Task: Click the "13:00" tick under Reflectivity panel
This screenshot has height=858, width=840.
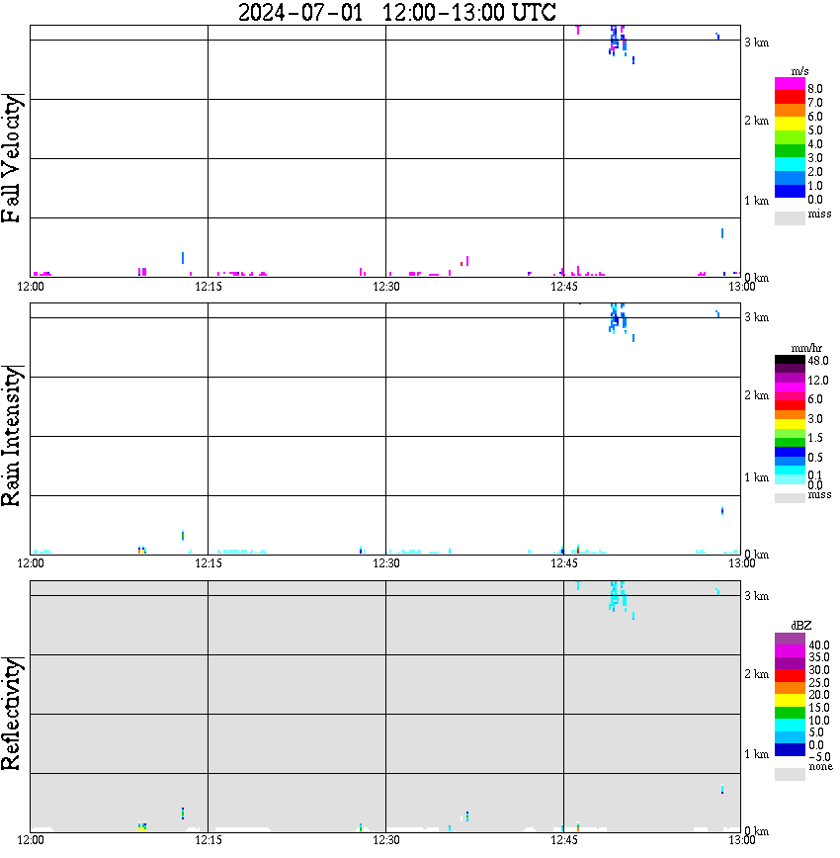Action: pos(742,840)
